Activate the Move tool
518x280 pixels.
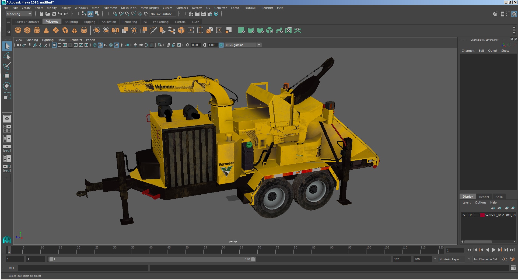tap(7, 76)
